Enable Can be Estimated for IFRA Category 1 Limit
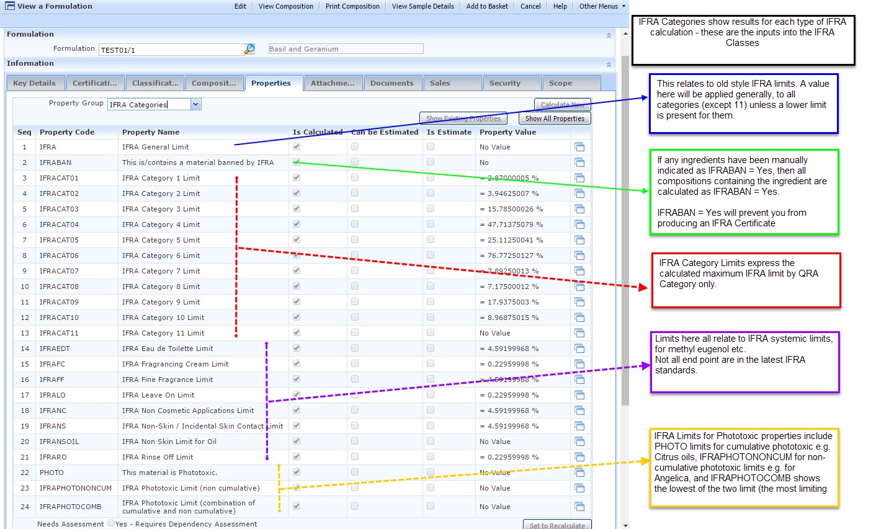Screen dimensions: 876x529 coord(355,178)
